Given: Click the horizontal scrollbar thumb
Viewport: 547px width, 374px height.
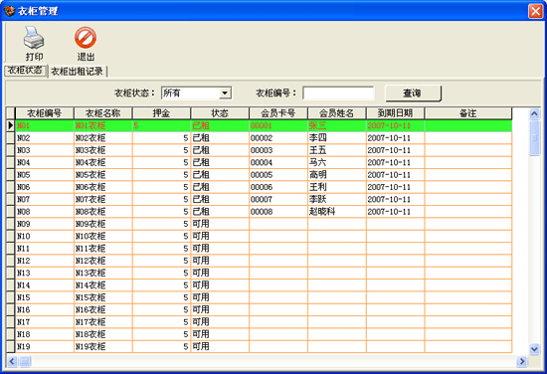Looking at the screenshot, I should point(25,361).
